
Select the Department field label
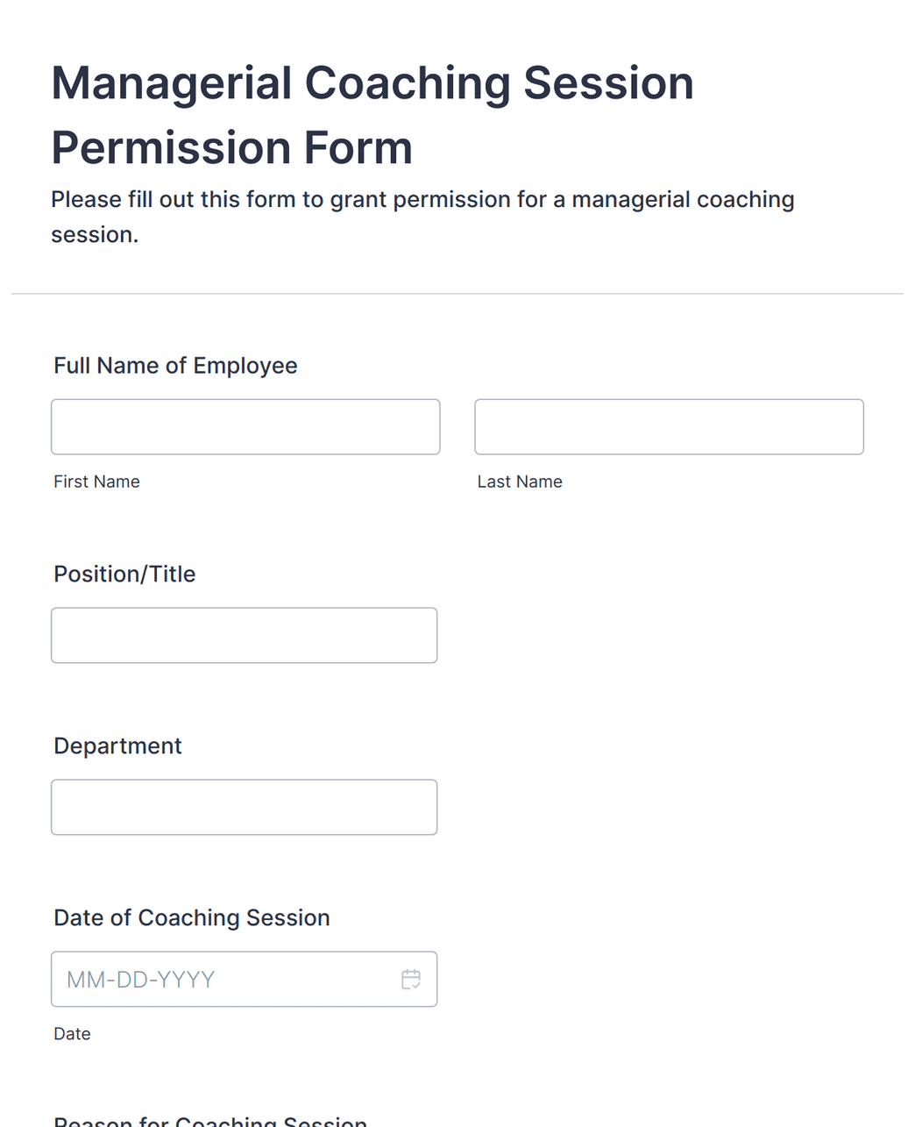tap(117, 745)
